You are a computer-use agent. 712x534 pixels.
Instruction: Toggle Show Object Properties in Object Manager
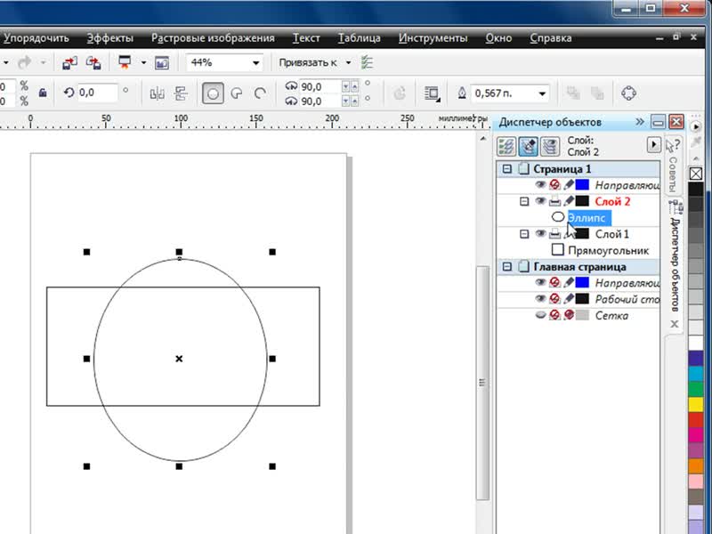click(506, 146)
